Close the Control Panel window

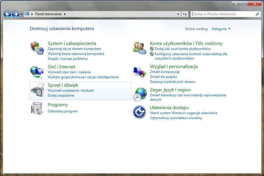click(255, 4)
